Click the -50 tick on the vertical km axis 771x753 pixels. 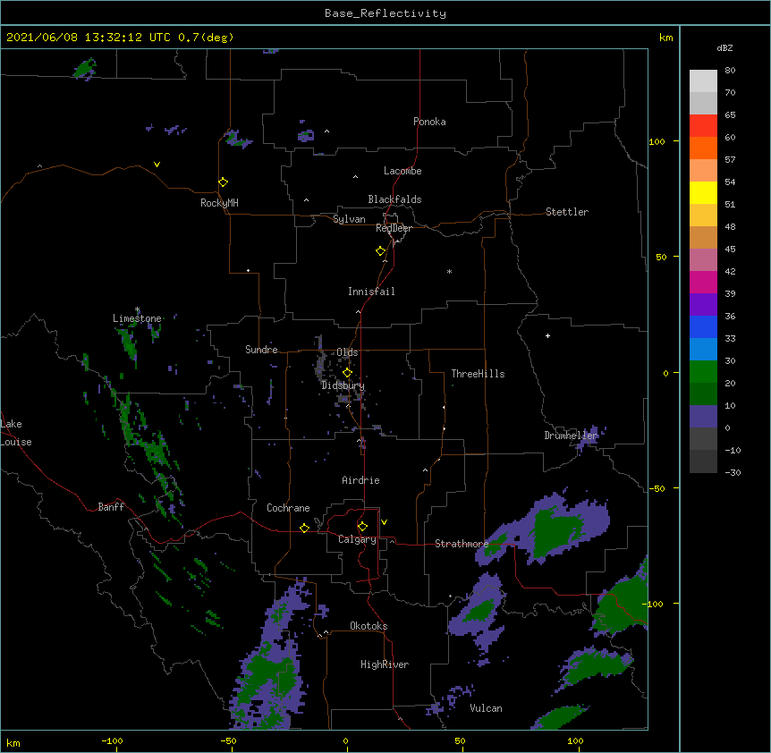point(657,488)
